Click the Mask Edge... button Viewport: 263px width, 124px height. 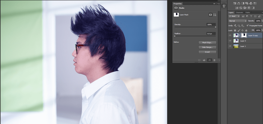click(207, 43)
